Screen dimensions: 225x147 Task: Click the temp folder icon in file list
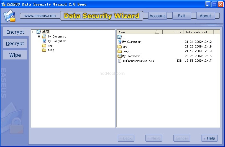120,51
